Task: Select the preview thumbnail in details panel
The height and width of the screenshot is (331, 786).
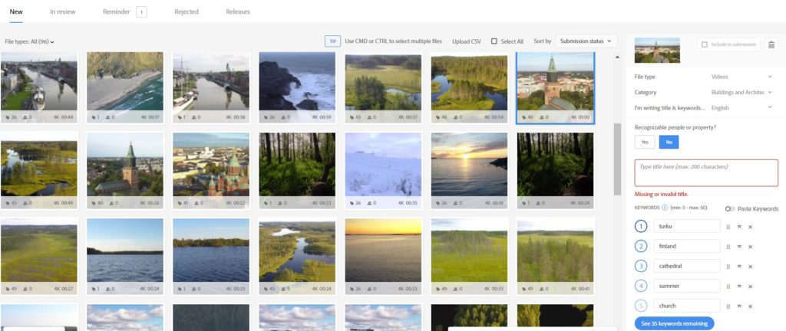Action: tap(657, 50)
